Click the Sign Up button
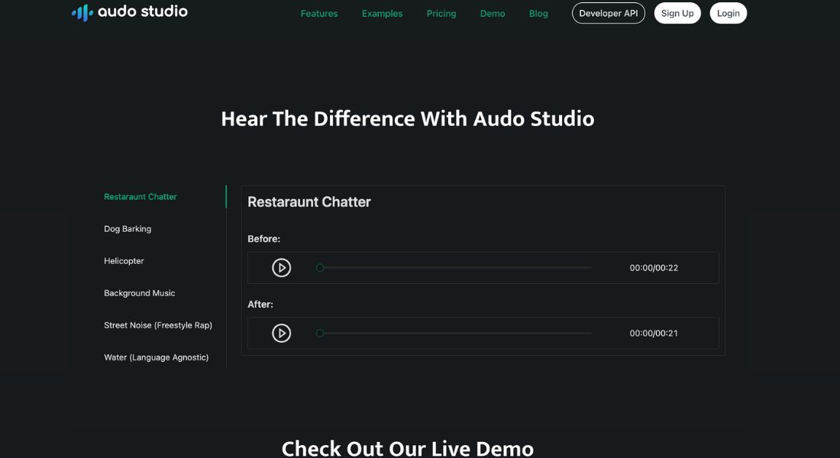 pyautogui.click(x=677, y=14)
